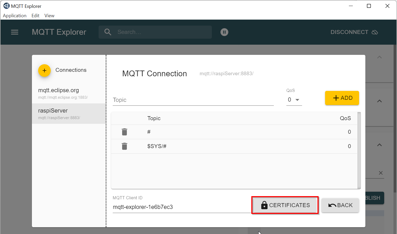Click the ADD subscription button

click(342, 98)
